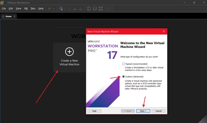Maximize the VMware Workstation window

click(x=194, y=2)
